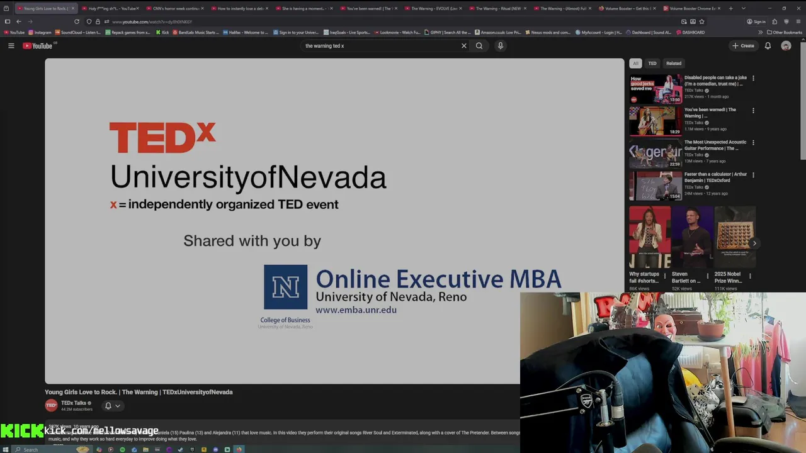The height and width of the screenshot is (453, 806).
Task: Close the 'Young Girls Love to Rock' tab
Action: coord(73,8)
